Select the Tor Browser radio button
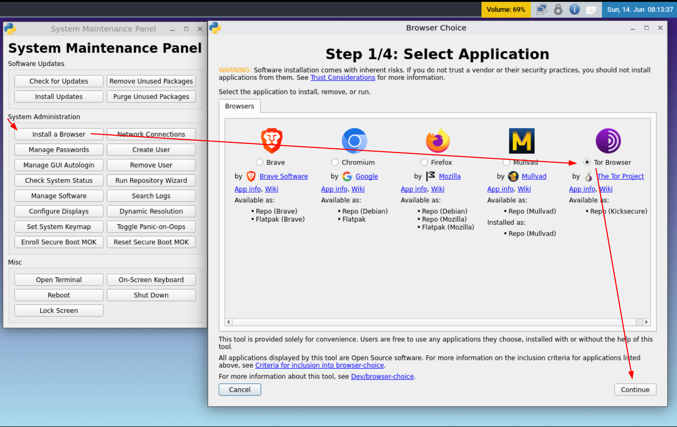The image size is (677, 427). click(587, 162)
